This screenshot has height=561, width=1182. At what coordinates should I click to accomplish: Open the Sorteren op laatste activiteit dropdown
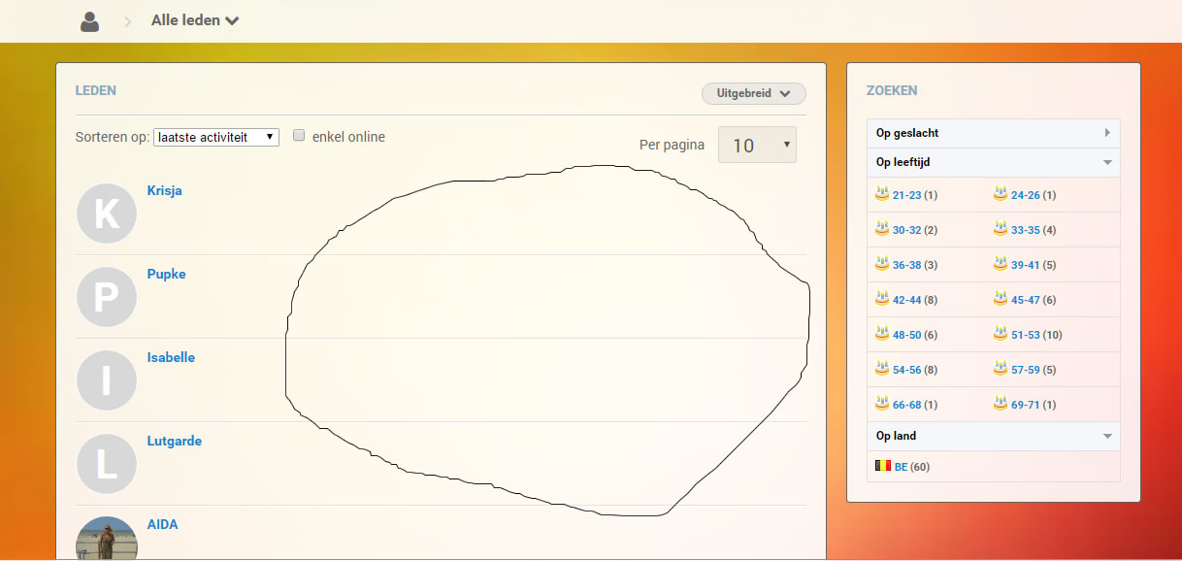click(216, 137)
